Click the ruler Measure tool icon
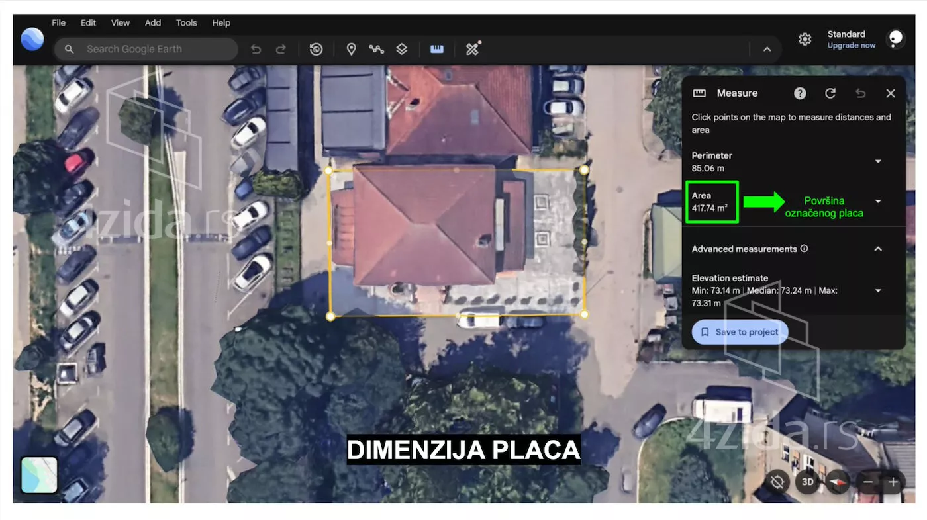The image size is (927, 520). (x=436, y=49)
